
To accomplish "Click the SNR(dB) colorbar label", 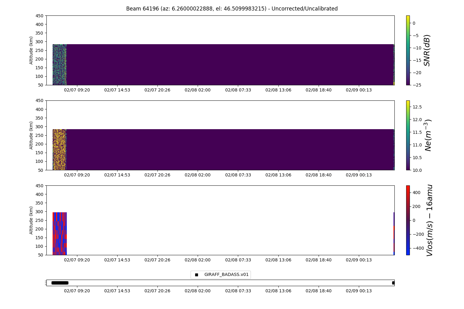I will 427,50.
